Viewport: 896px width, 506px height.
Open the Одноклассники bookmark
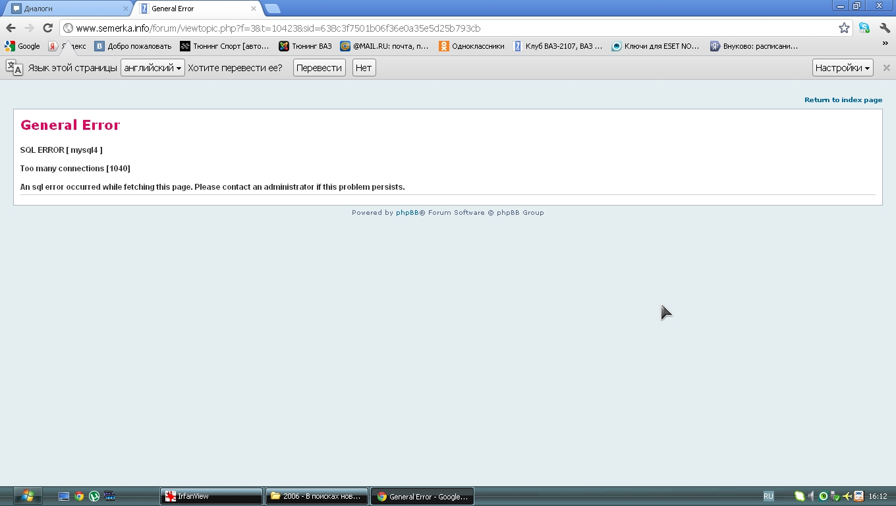click(471, 46)
